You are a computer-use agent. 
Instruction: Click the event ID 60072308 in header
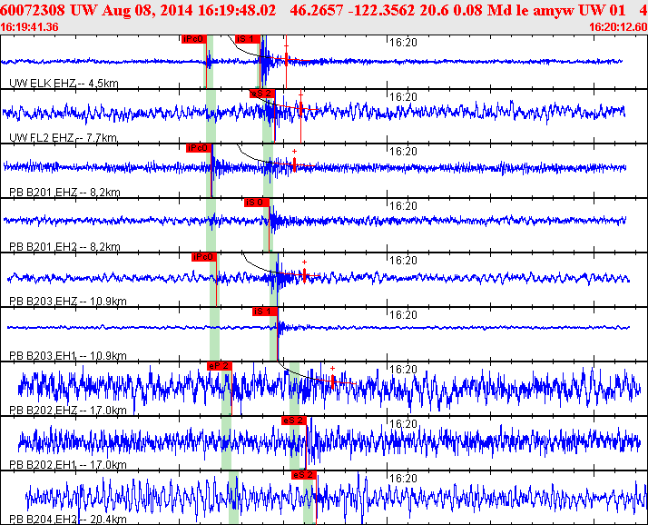tap(32, 10)
